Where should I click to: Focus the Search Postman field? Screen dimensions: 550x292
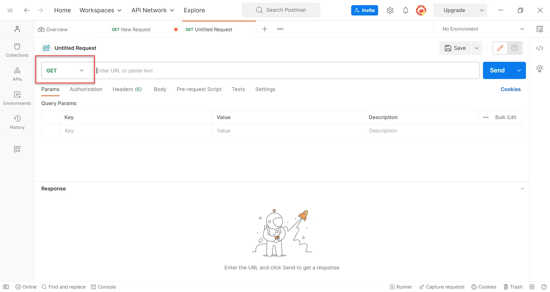pyautogui.click(x=281, y=10)
